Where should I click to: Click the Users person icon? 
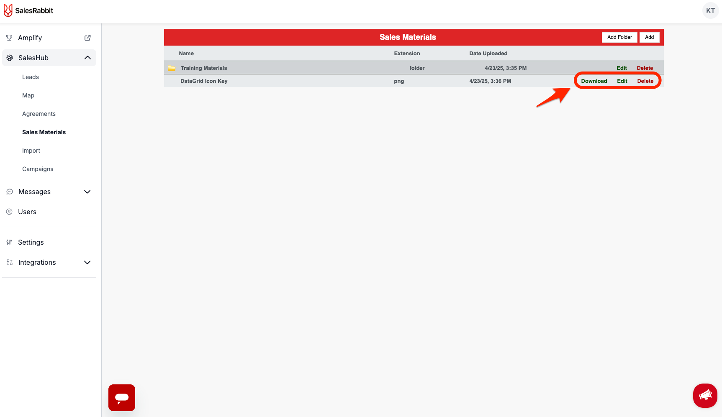pyautogui.click(x=9, y=212)
